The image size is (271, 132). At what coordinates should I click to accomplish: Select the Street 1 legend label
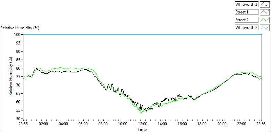pyautogui.click(x=247, y=12)
